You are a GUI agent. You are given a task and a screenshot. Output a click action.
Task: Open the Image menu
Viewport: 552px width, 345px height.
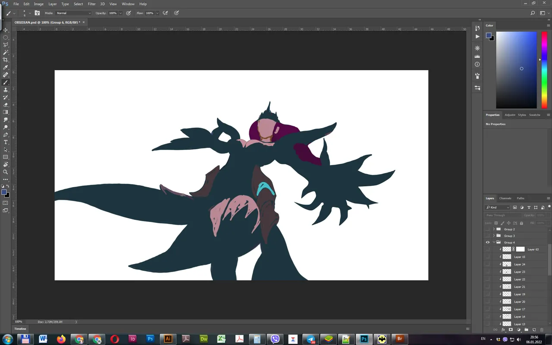click(x=39, y=4)
